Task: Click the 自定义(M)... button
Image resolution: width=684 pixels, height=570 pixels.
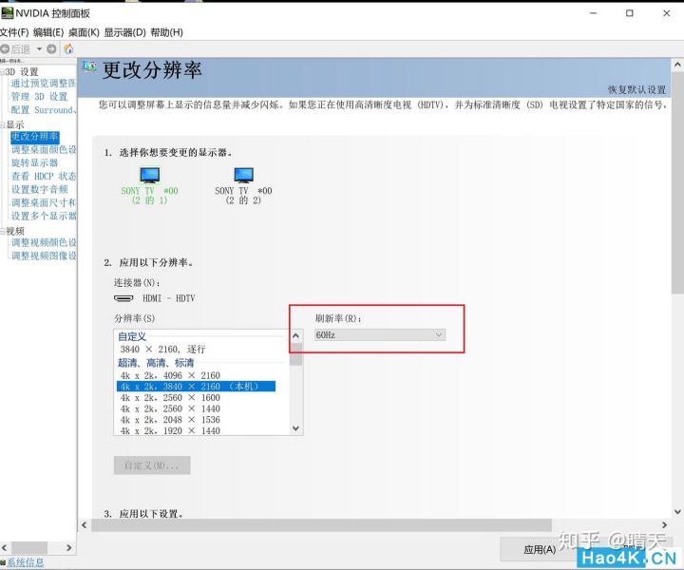Action: 152,465
